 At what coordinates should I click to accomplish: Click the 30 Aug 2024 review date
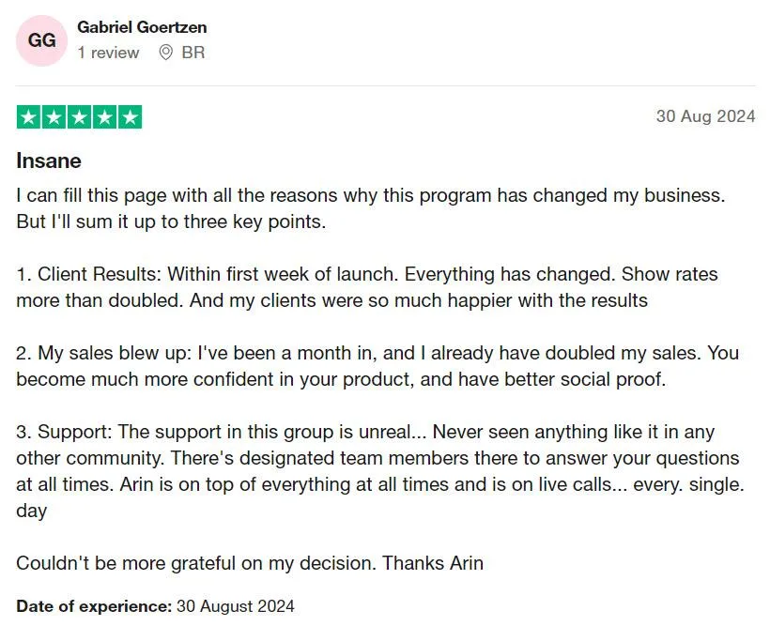[x=705, y=116]
